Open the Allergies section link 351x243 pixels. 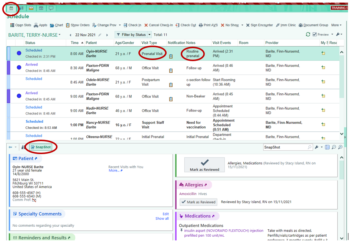pos(194,185)
